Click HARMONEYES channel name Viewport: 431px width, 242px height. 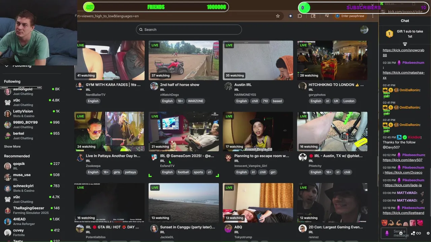245,95
